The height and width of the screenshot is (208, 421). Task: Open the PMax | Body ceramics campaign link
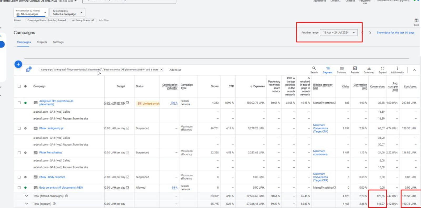52,177
